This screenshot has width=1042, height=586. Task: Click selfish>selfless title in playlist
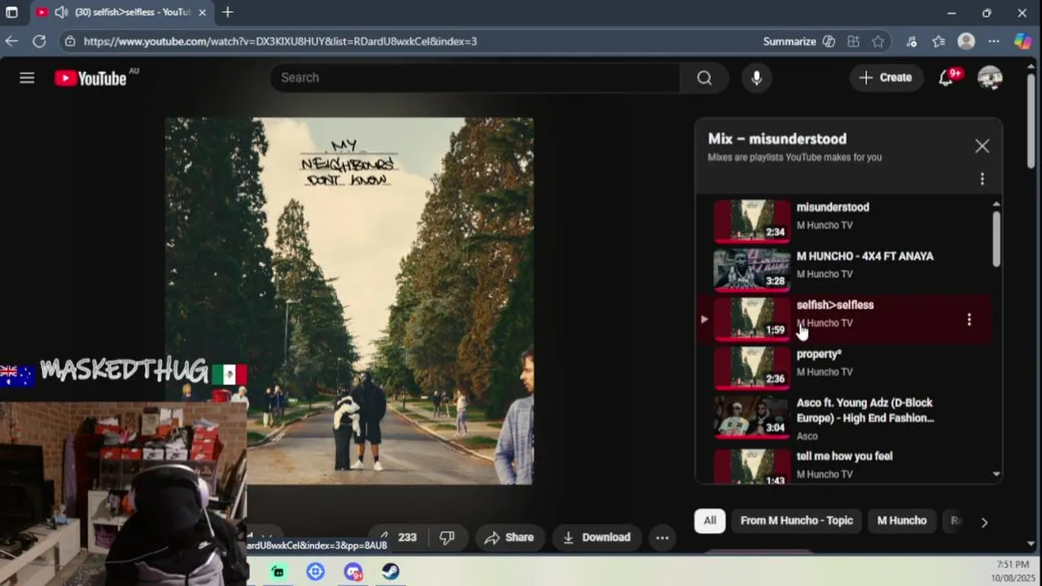click(x=835, y=305)
